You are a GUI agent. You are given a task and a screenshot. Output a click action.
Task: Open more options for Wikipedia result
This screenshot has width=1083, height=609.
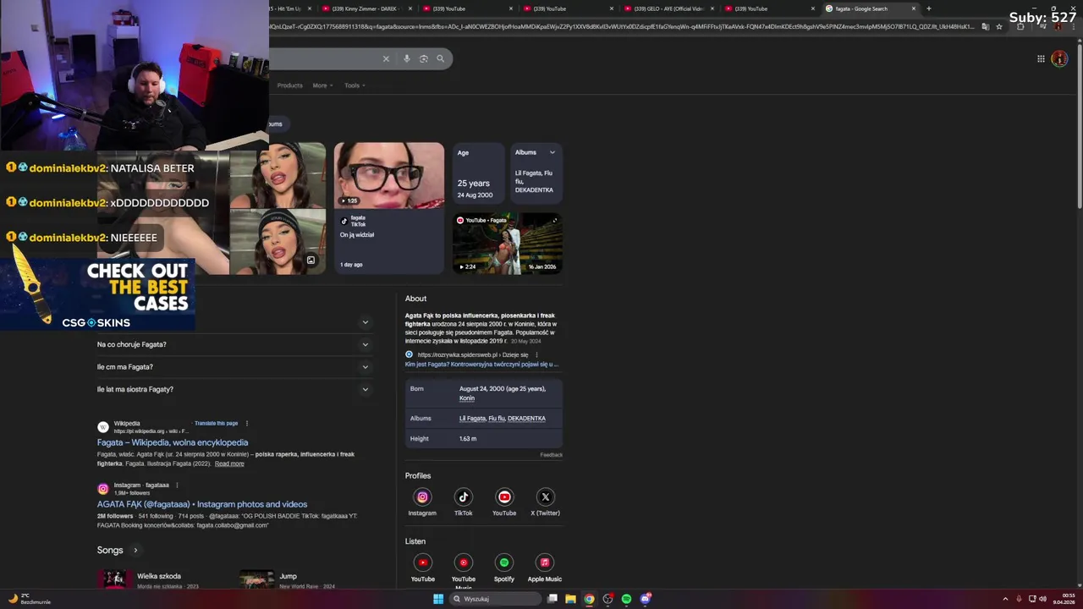coord(247,423)
